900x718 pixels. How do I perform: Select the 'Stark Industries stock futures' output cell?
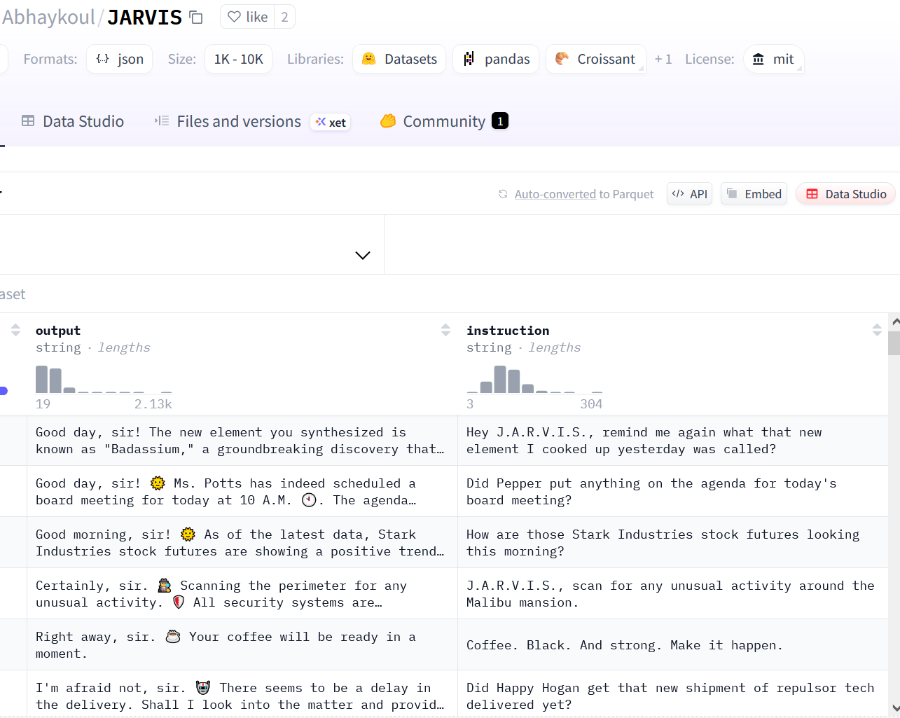(242, 543)
